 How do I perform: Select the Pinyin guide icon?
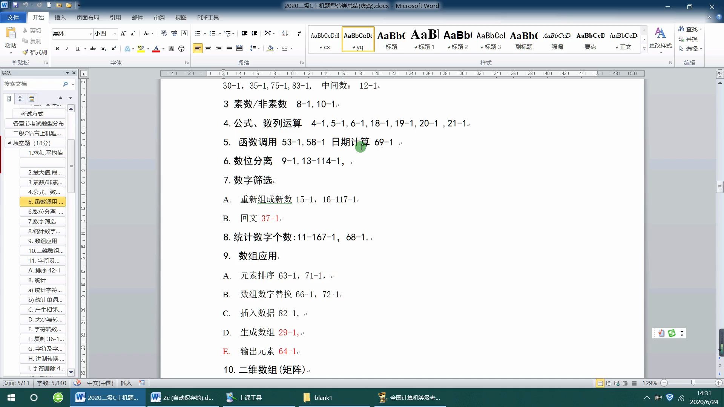[174, 34]
